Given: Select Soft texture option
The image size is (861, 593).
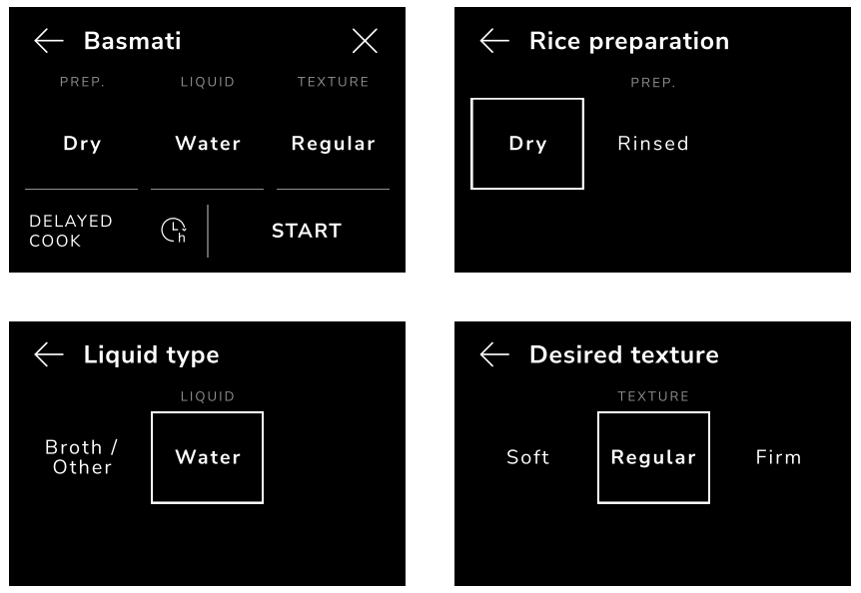Looking at the screenshot, I should (x=528, y=457).
